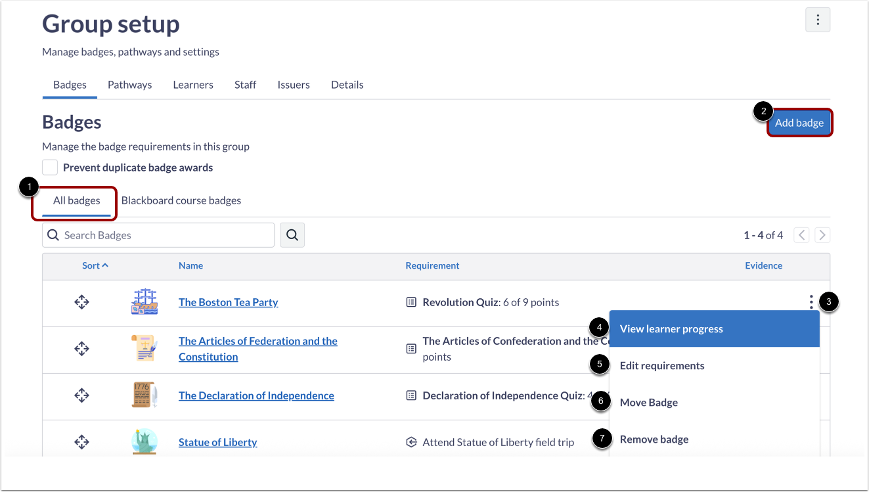Open the Statue of Liberty badge link

click(218, 442)
